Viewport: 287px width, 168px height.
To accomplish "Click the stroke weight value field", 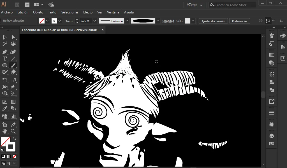I will 86,21.
